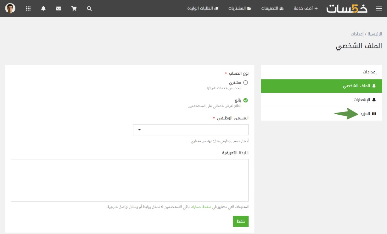This screenshot has width=387, height=234.
Task: Open the messages envelope icon
Action: tap(59, 9)
